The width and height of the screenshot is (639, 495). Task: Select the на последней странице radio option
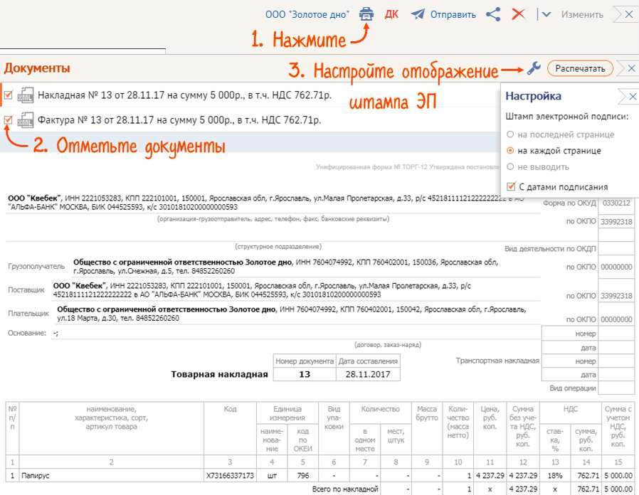pyautogui.click(x=510, y=134)
